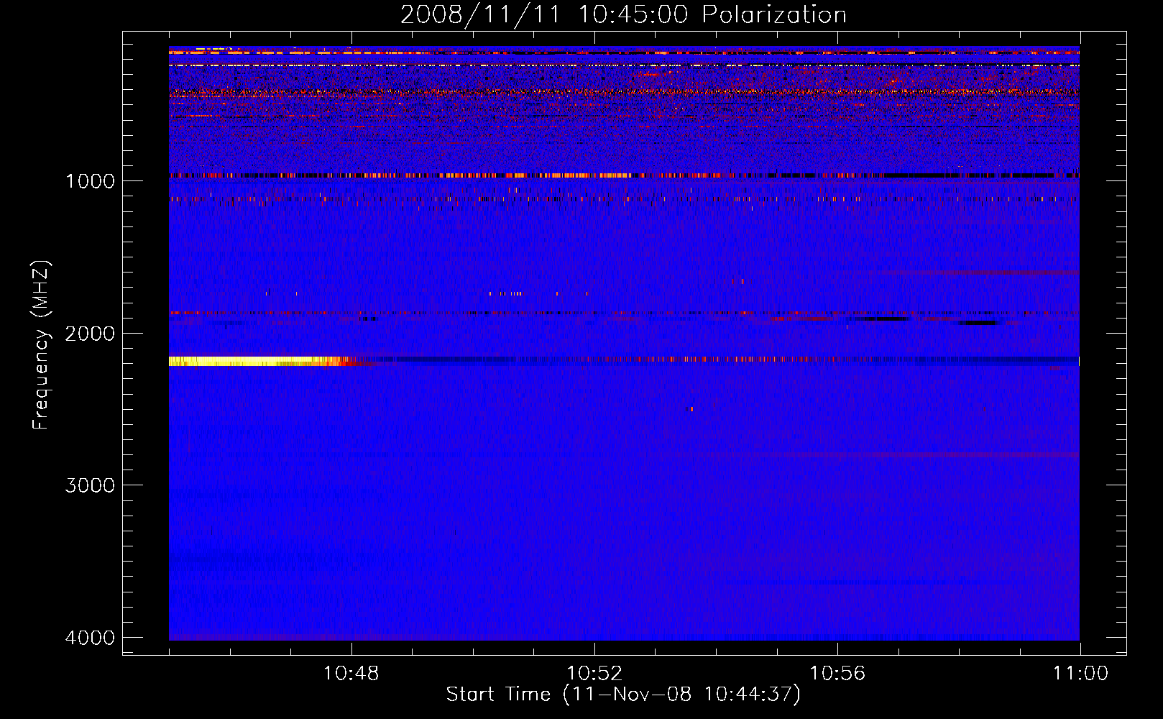Click the short black dash just above 2000 MHz

pos(978,323)
